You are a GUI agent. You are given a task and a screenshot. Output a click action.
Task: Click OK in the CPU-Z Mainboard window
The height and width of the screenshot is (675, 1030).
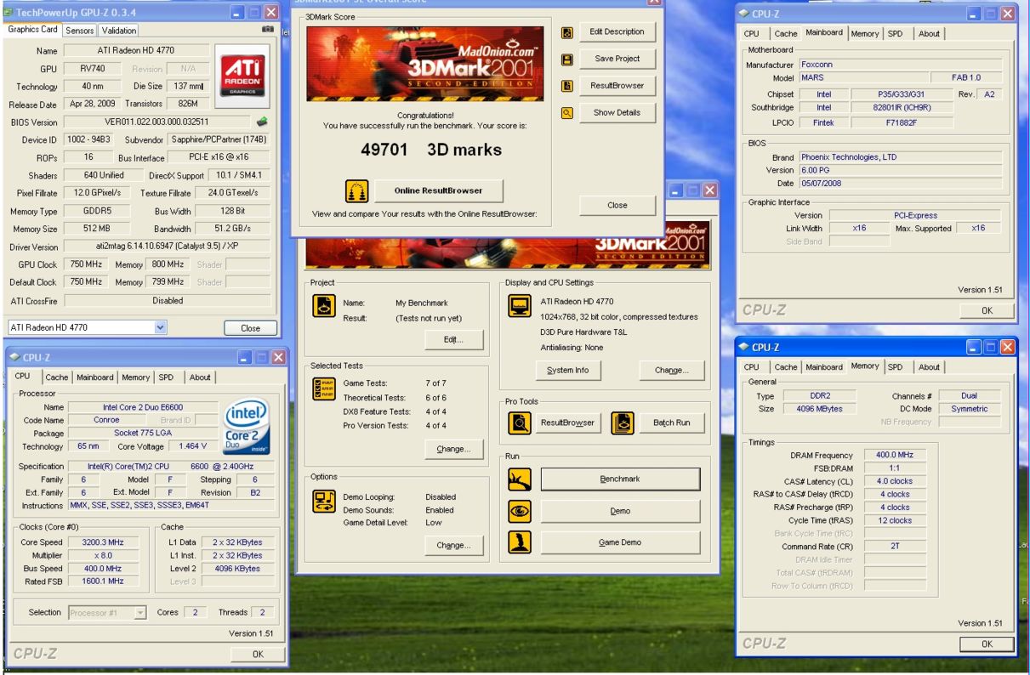tap(987, 311)
